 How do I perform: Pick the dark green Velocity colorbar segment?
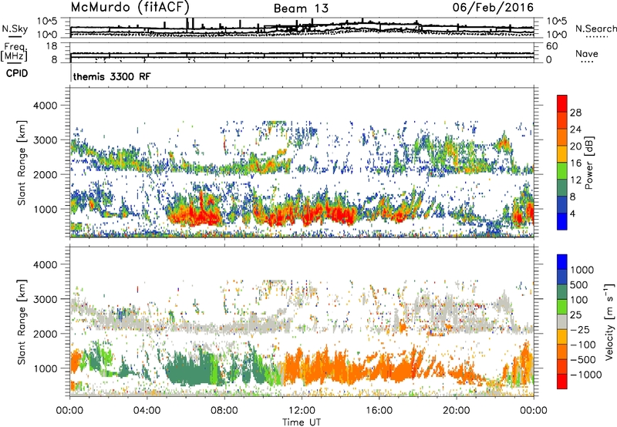click(x=562, y=292)
